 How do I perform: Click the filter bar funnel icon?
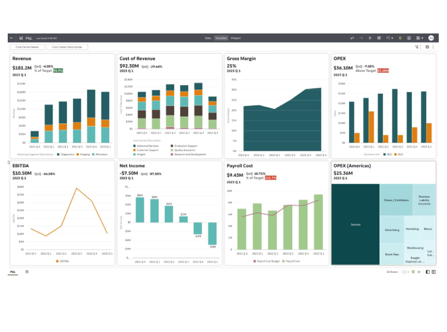417,47
